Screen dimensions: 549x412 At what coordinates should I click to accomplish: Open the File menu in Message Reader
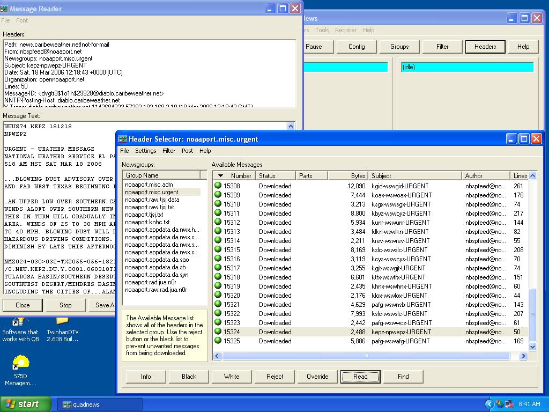click(x=5, y=20)
